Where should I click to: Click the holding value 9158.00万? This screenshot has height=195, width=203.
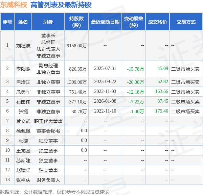(x=77, y=46)
